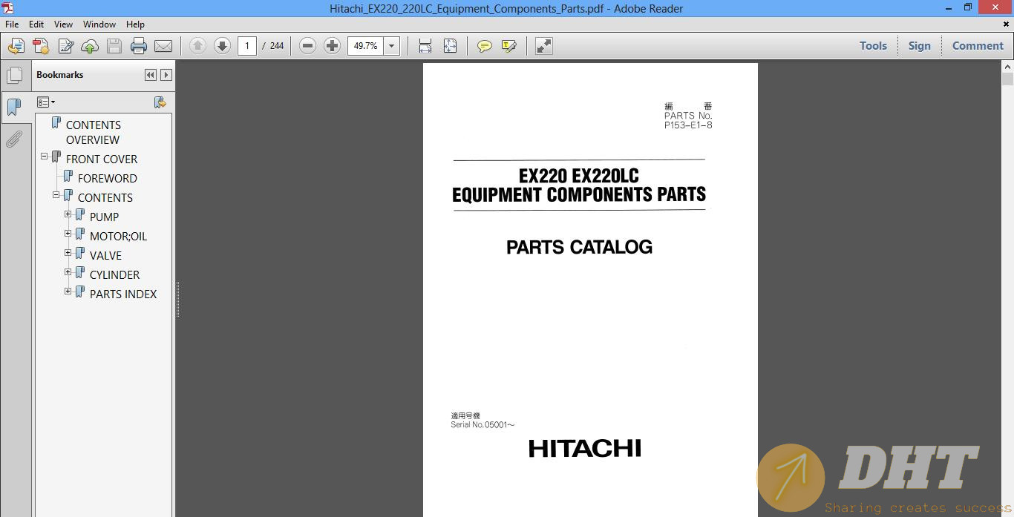Click the new bookmark find icon
This screenshot has width=1014, height=517.
160,102
